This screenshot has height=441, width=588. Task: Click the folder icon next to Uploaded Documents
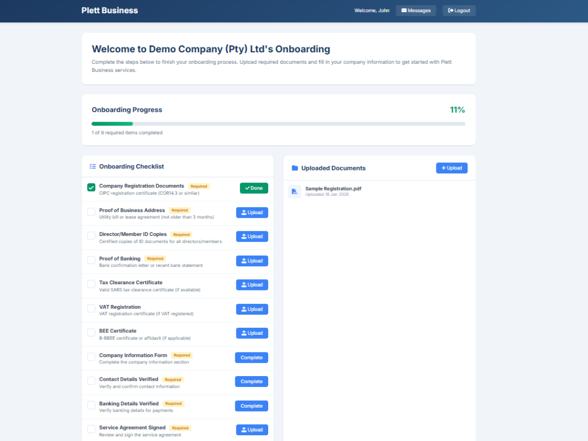pos(294,168)
